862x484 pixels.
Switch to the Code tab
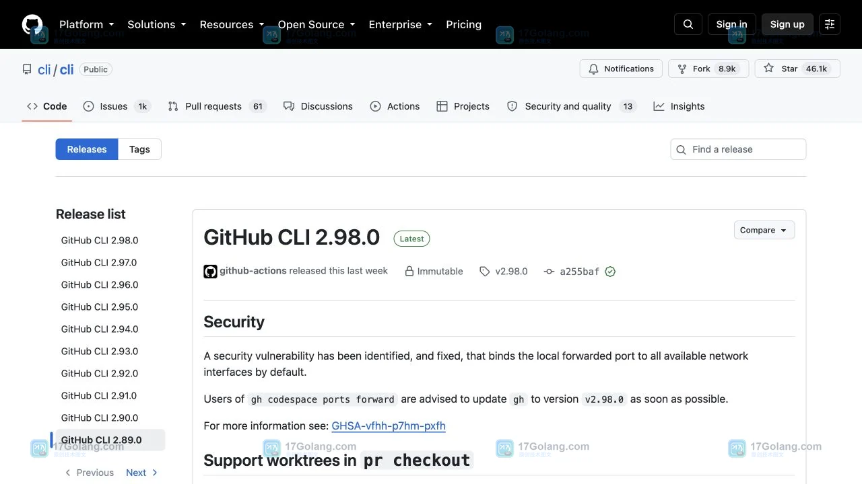pos(47,106)
